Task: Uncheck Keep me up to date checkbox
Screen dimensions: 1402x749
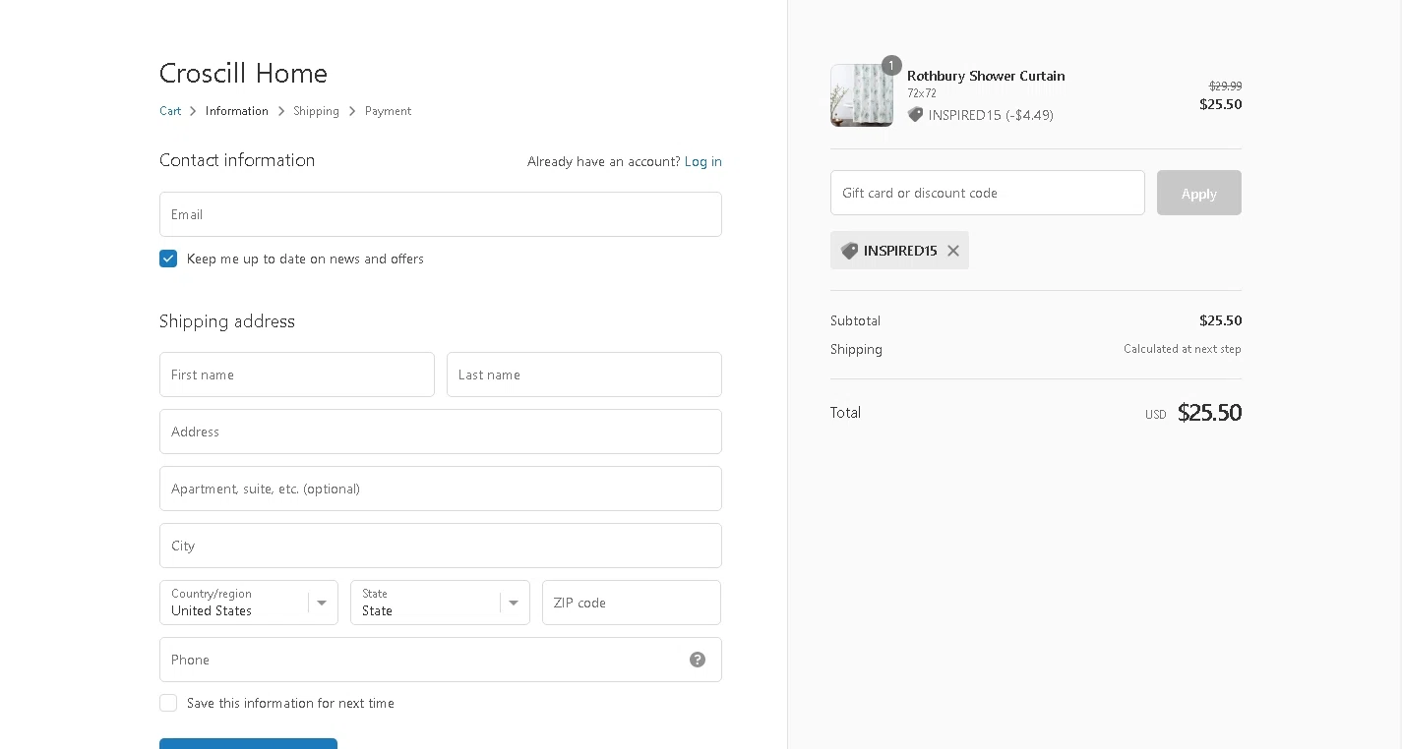Action: coord(168,259)
